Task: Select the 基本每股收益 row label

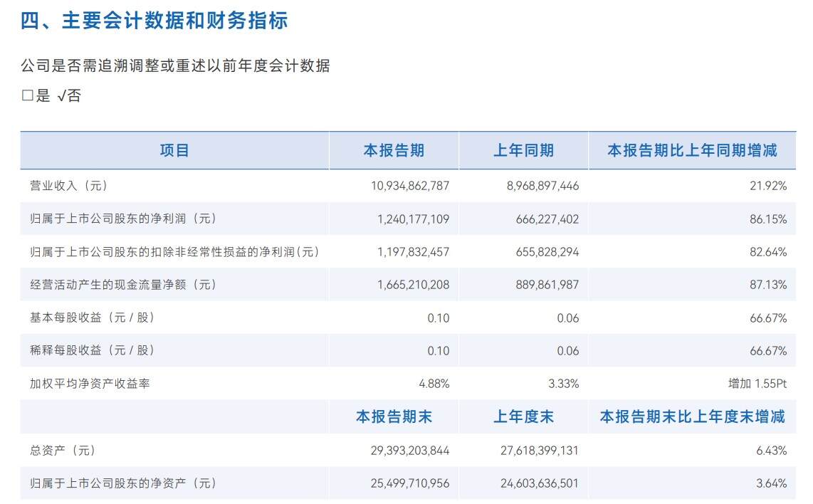Action: tap(92, 318)
